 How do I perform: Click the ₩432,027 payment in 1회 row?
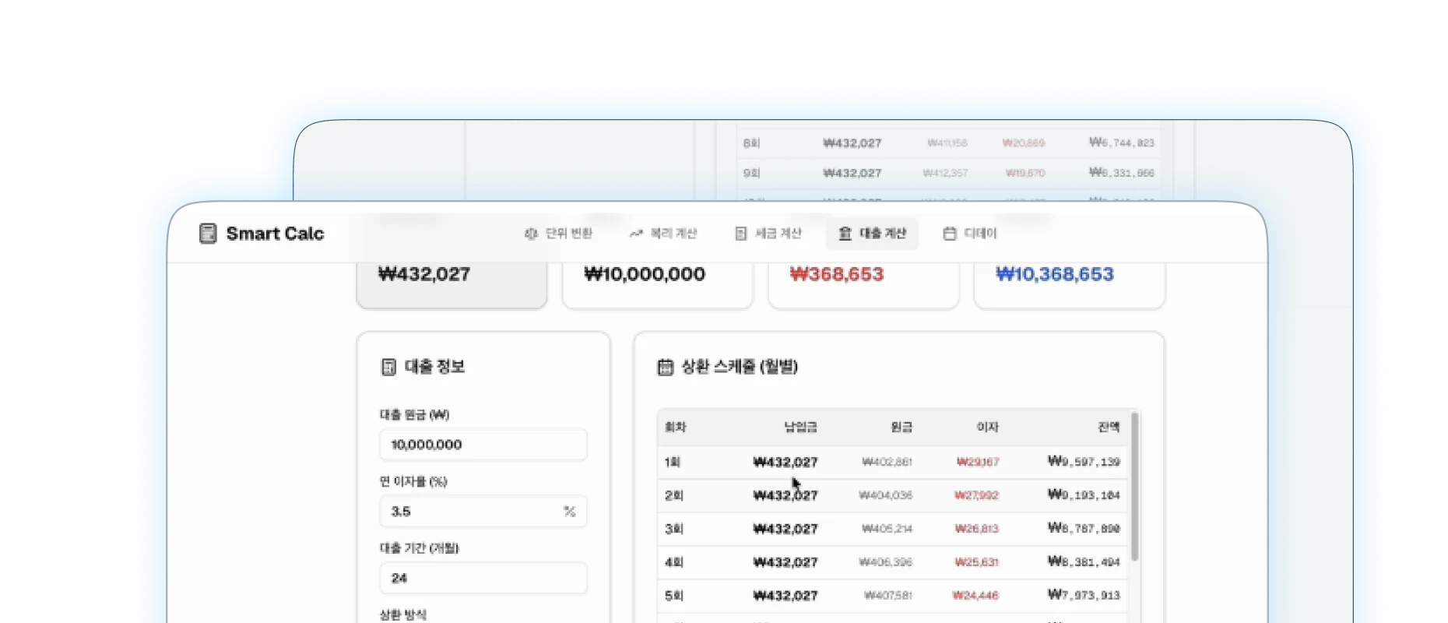pyautogui.click(x=786, y=462)
